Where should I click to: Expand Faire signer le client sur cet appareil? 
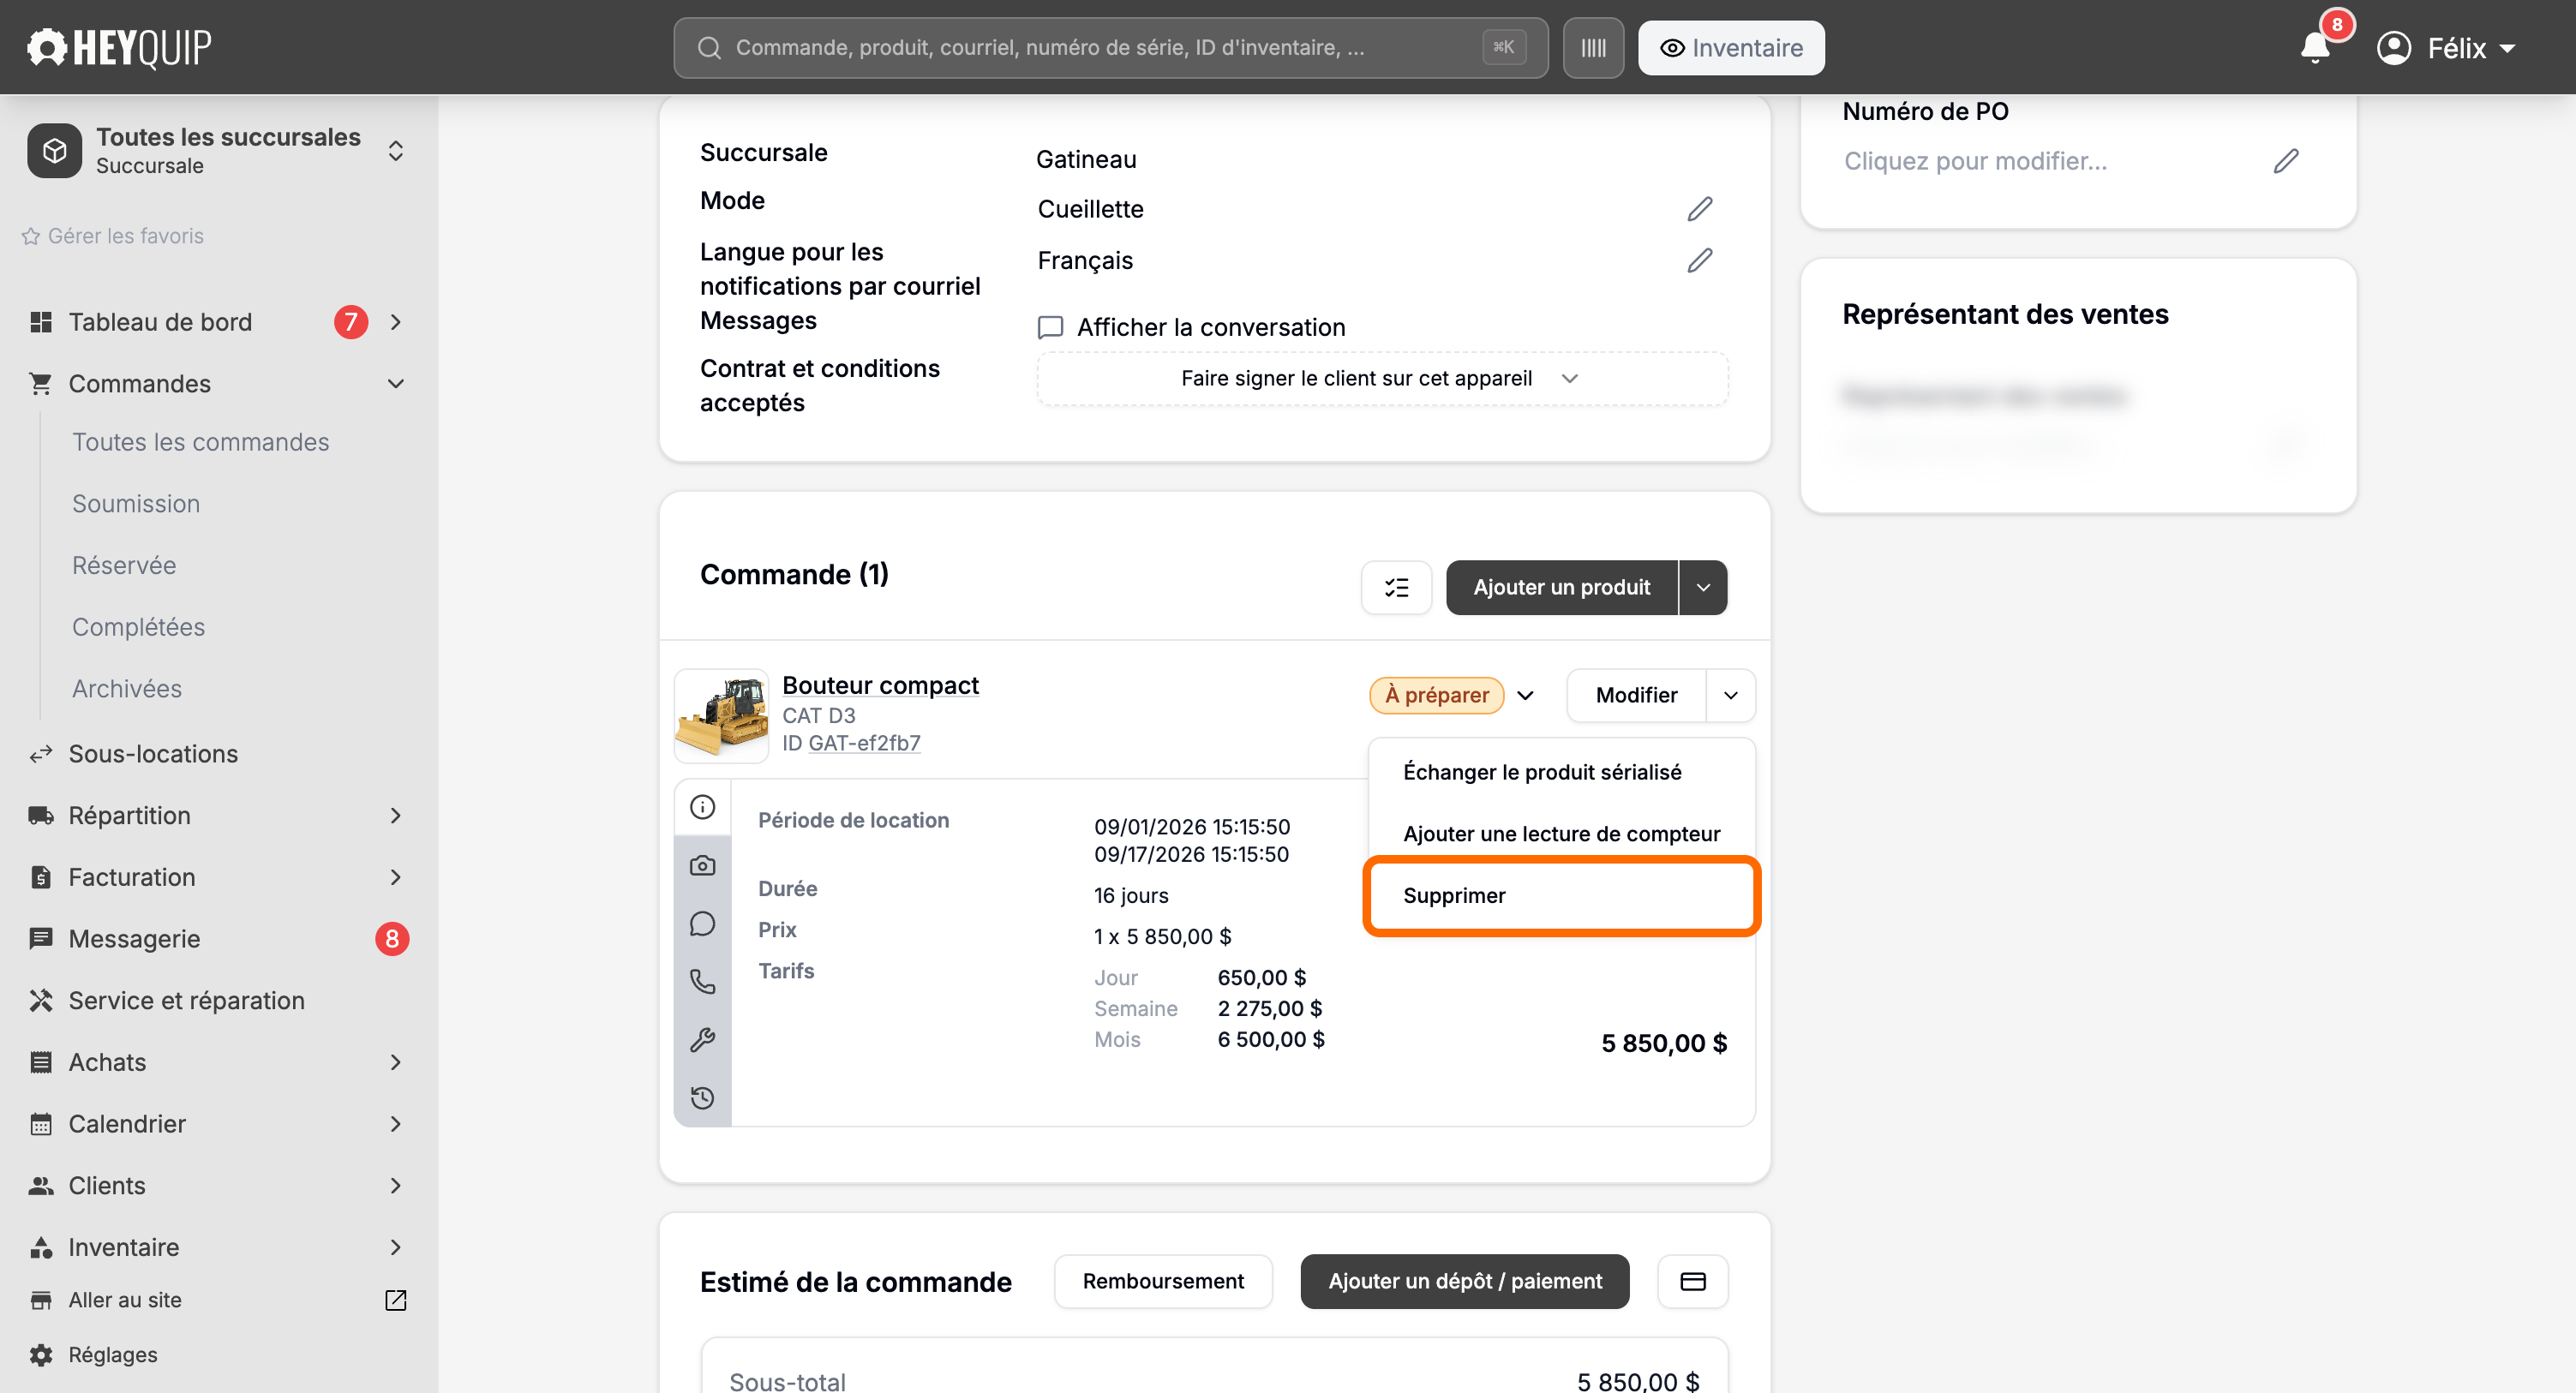[1382, 379]
